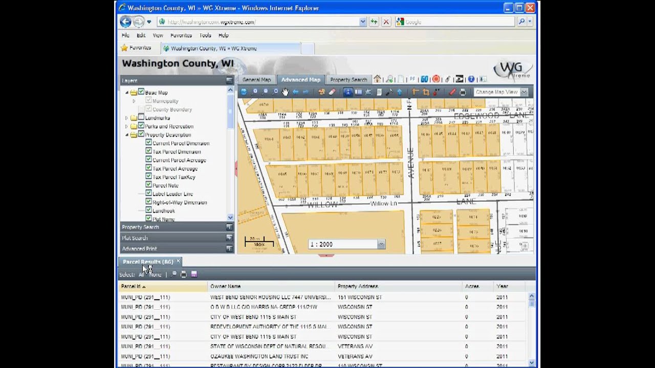Image resolution: width=655 pixels, height=368 pixels.
Task: Switch to the General Map tab
Action: coord(256,80)
